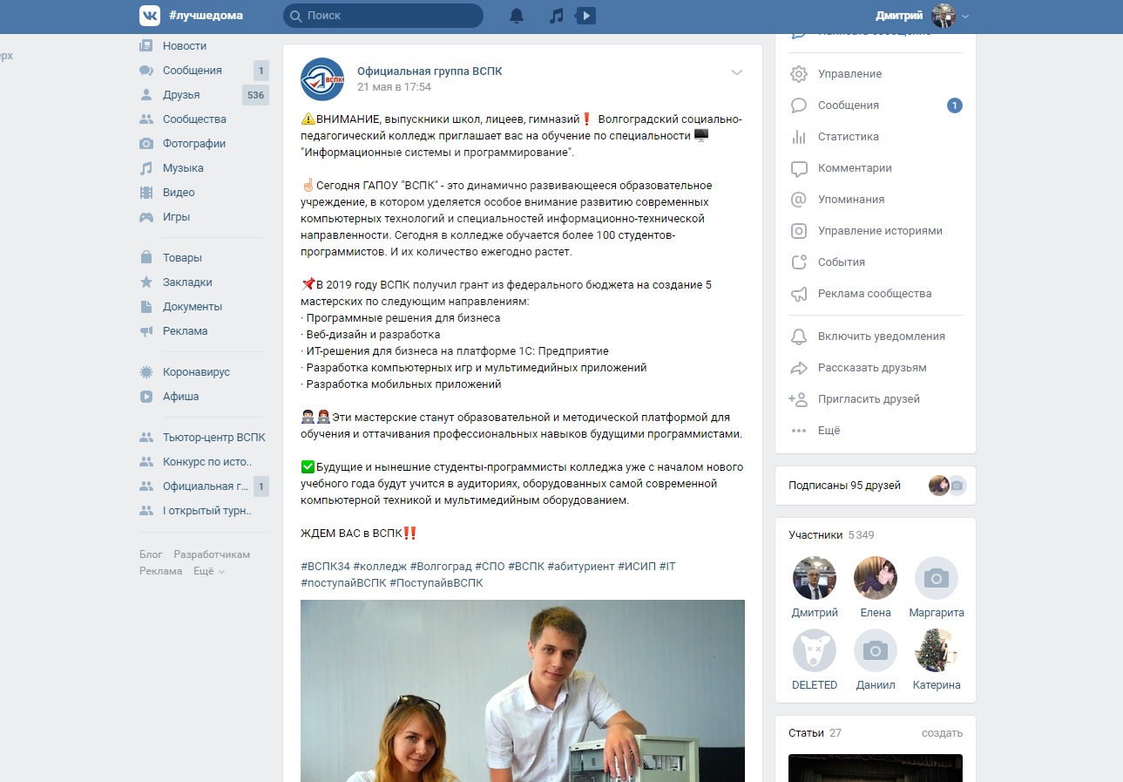
Task: Click the Разработчикам footer link
Action: [212, 554]
